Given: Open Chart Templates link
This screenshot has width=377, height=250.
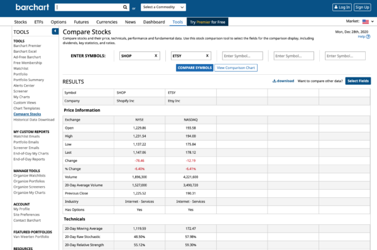Looking at the screenshot, I should tap(26, 109).
